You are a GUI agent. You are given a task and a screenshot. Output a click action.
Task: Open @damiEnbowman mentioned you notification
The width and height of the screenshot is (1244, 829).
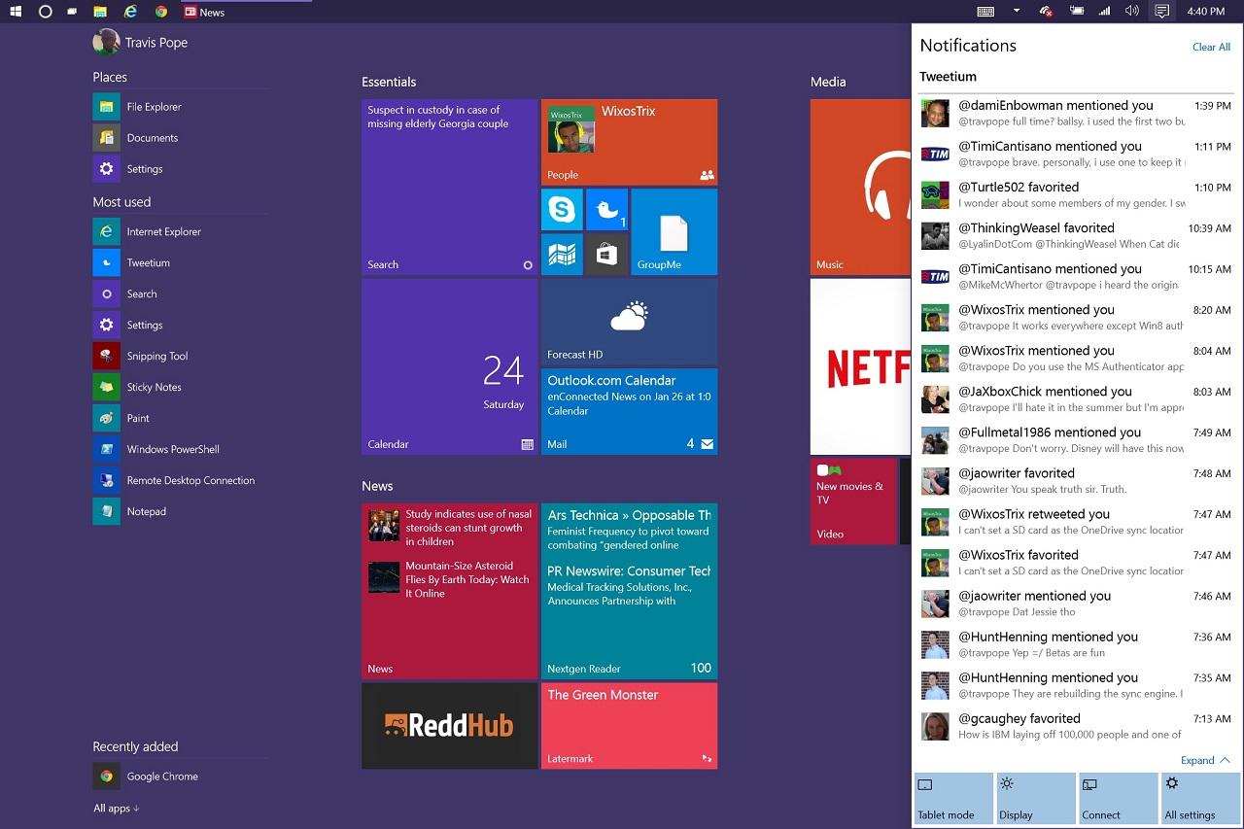tap(1076, 113)
